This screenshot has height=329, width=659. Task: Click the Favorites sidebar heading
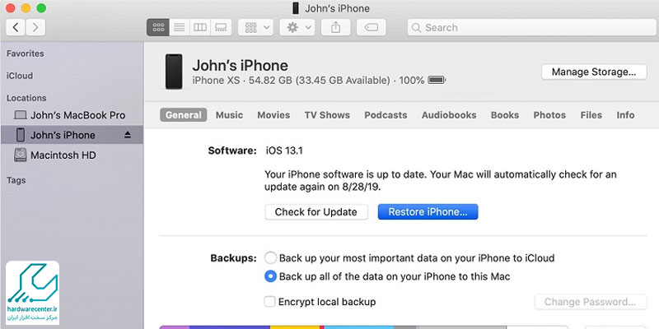coord(26,53)
